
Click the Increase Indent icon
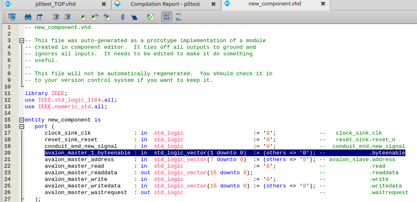click(x=56, y=17)
